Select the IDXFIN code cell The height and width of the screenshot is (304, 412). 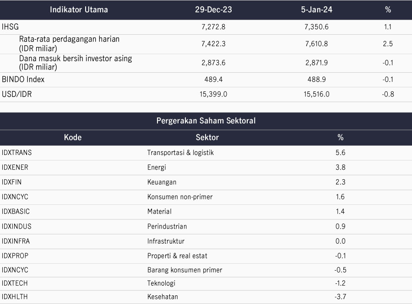coord(11,182)
